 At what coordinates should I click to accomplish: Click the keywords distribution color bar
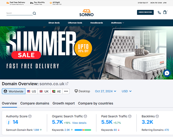83,130
